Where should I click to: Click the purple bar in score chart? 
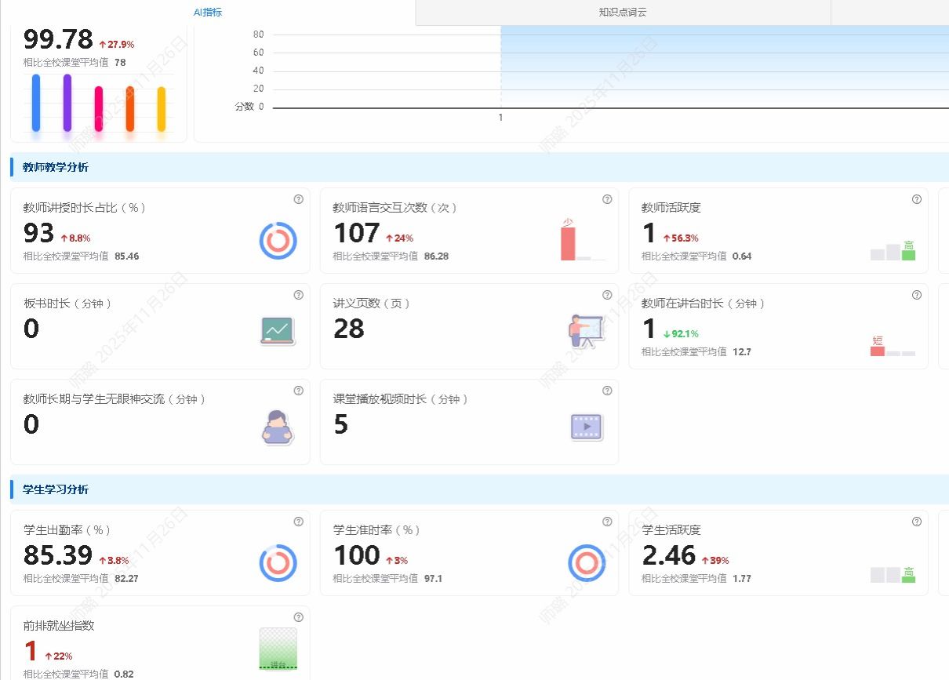pos(67,103)
